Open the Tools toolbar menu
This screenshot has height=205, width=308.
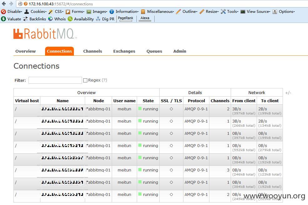tap(233, 12)
